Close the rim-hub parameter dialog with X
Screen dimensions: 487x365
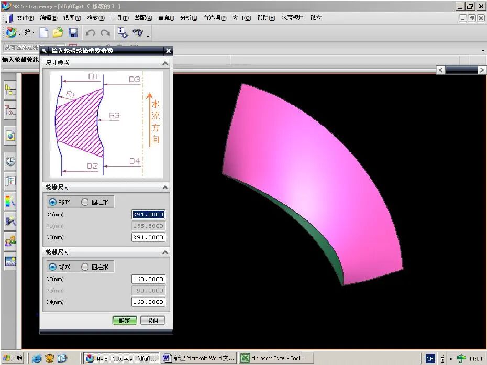[x=168, y=51]
